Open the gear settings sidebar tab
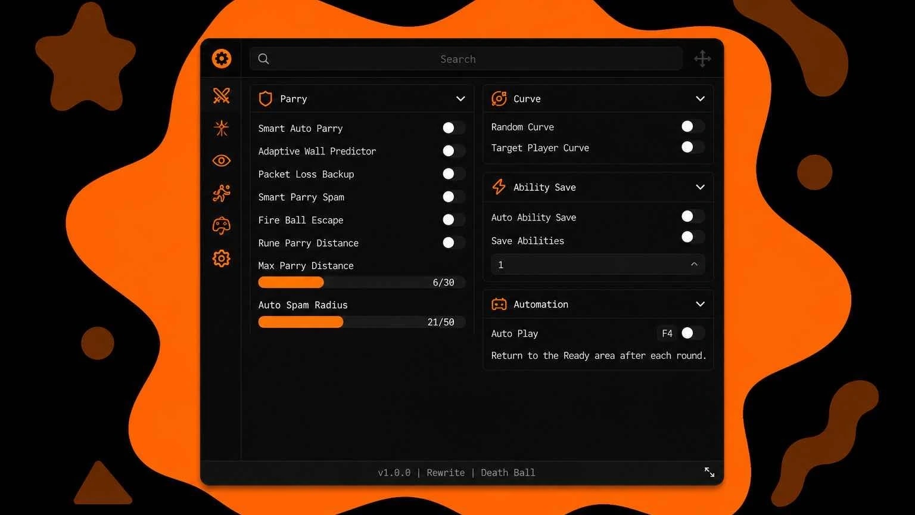Viewport: 915px width, 515px height. pos(222,258)
